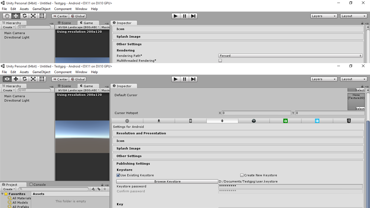Click the Save Search star icon in Project
370x208 pixels.
105,189
